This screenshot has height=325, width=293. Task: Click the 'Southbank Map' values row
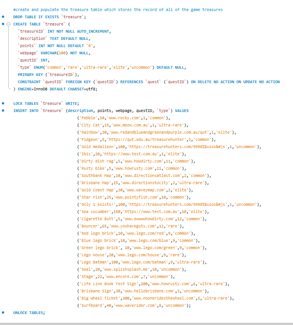[x=144, y=175]
